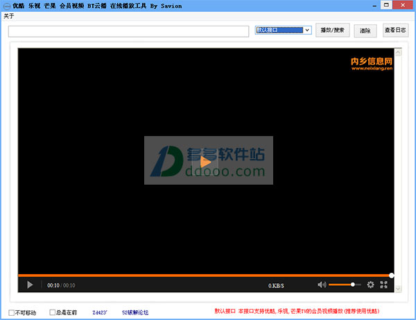Open the Z4423 link
Viewport: 416px width, 320px height.
pyautogui.click(x=99, y=312)
